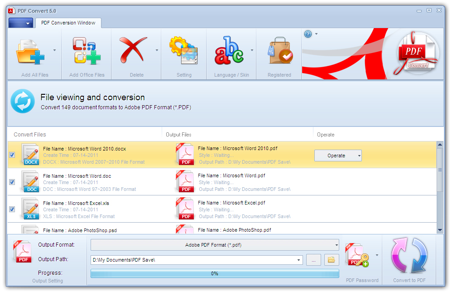Click the PDF Password key icon

tap(357, 255)
